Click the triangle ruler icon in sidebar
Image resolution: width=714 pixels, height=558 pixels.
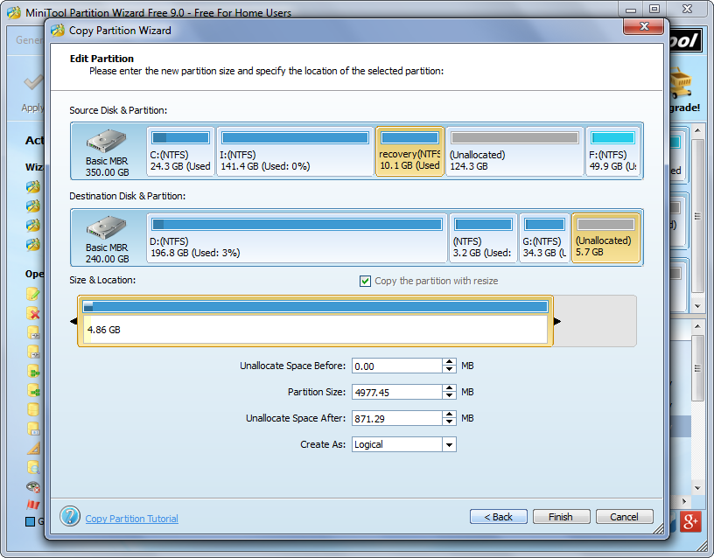pyautogui.click(x=32, y=449)
